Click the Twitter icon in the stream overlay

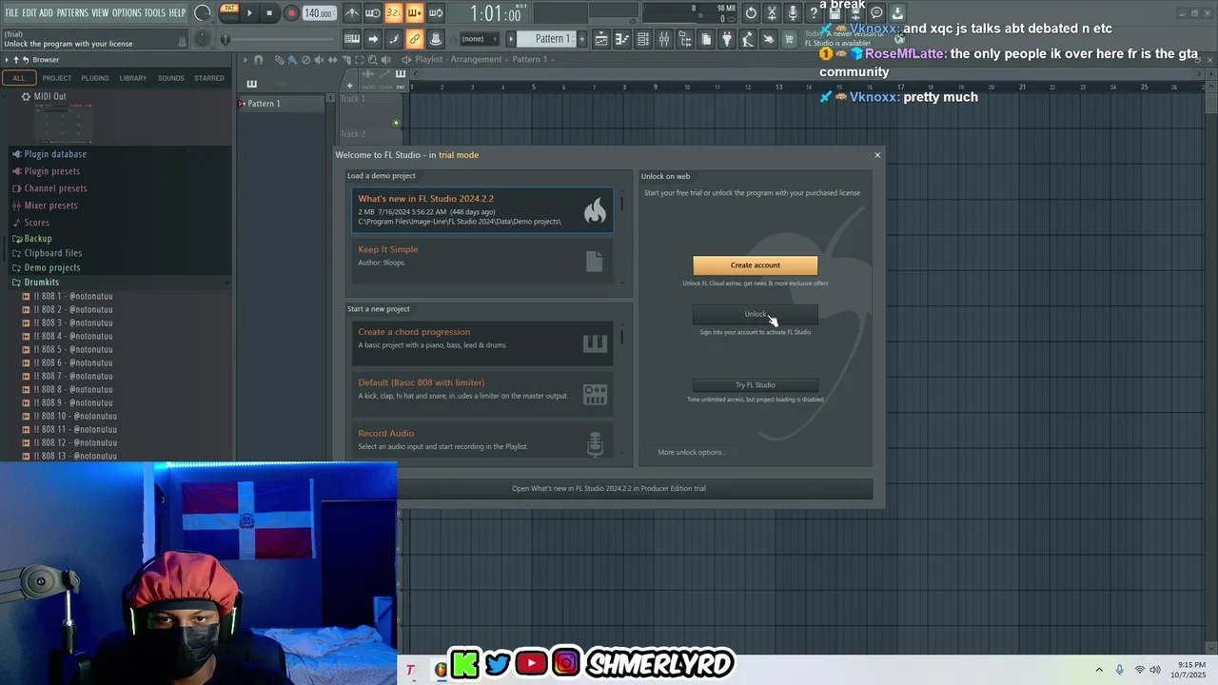pos(498,663)
